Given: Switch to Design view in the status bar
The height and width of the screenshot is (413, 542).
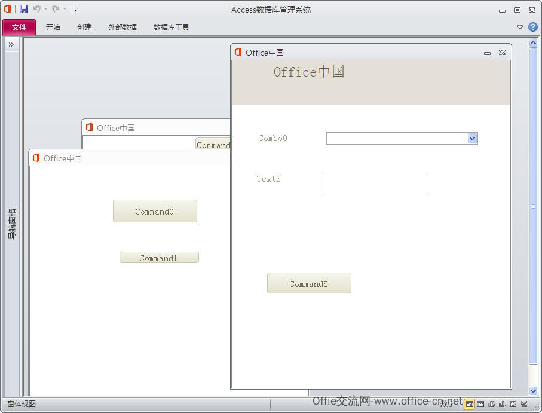Looking at the screenshot, I should click(523, 403).
